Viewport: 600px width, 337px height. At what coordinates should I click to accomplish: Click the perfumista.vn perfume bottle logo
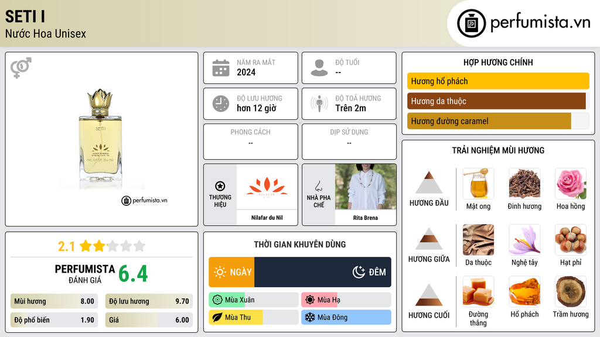click(x=471, y=23)
